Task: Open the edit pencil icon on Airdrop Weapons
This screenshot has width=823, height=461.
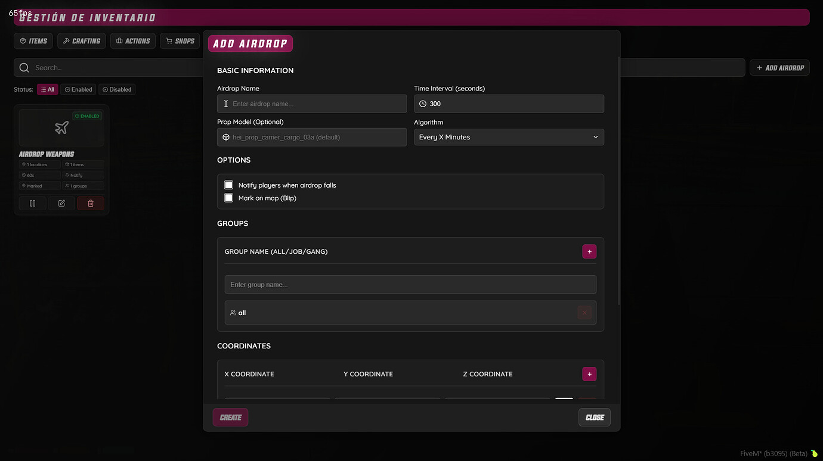Action: coord(61,203)
